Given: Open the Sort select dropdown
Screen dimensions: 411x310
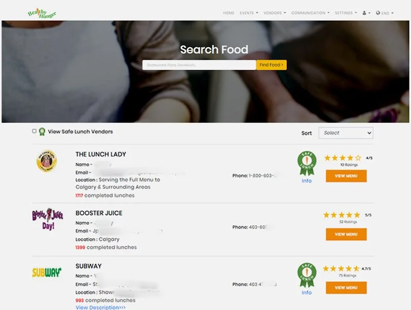Looking at the screenshot, I should click(x=346, y=133).
